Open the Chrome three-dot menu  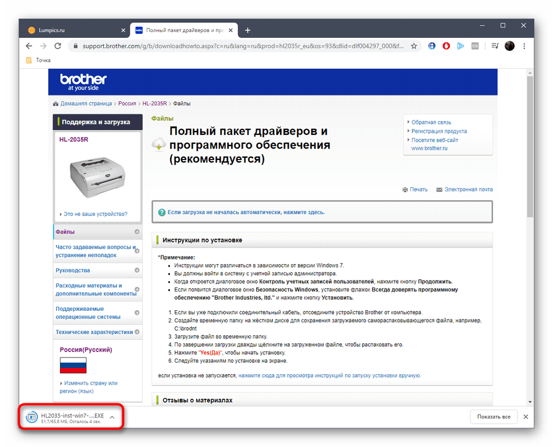pos(524,46)
